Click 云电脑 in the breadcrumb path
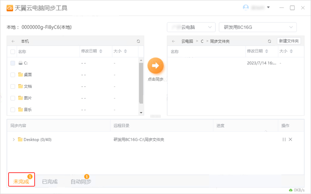This screenshot has width=311, height=194. (x=187, y=41)
